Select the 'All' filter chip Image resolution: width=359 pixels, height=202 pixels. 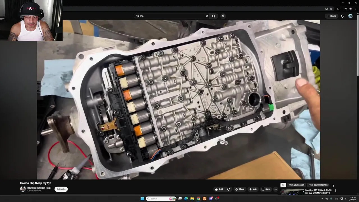tap(283, 185)
